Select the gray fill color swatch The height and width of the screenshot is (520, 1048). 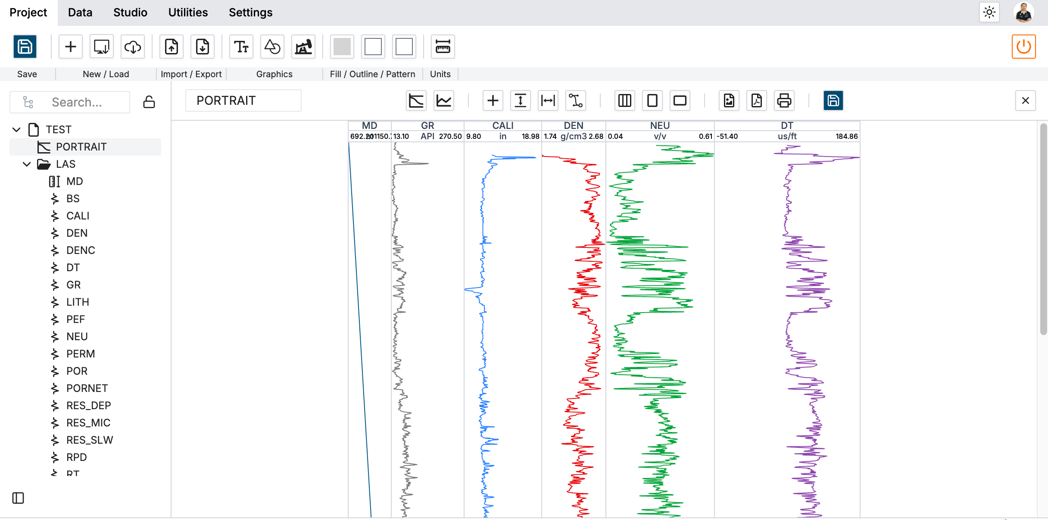click(x=342, y=47)
